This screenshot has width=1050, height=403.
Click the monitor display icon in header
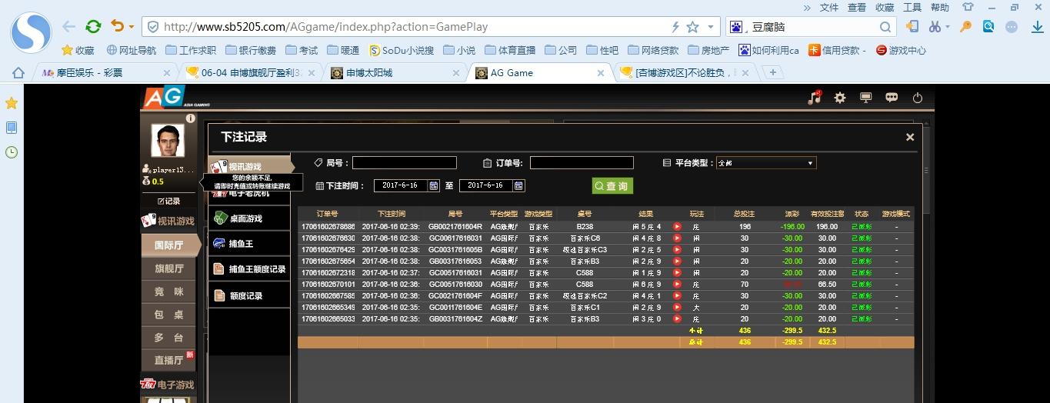pos(865,98)
